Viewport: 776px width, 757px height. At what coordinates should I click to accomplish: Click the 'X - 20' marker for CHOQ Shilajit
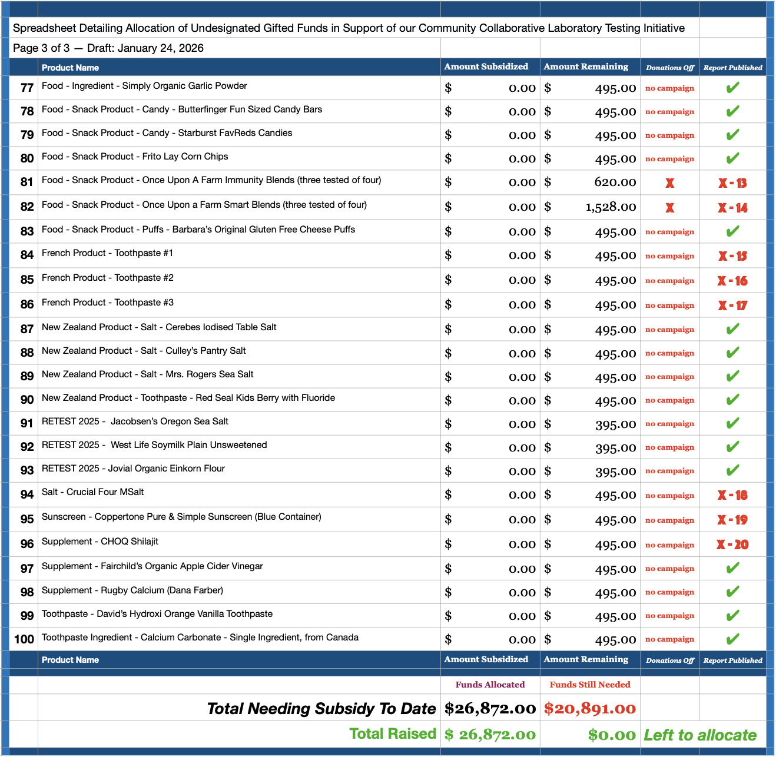pos(732,544)
